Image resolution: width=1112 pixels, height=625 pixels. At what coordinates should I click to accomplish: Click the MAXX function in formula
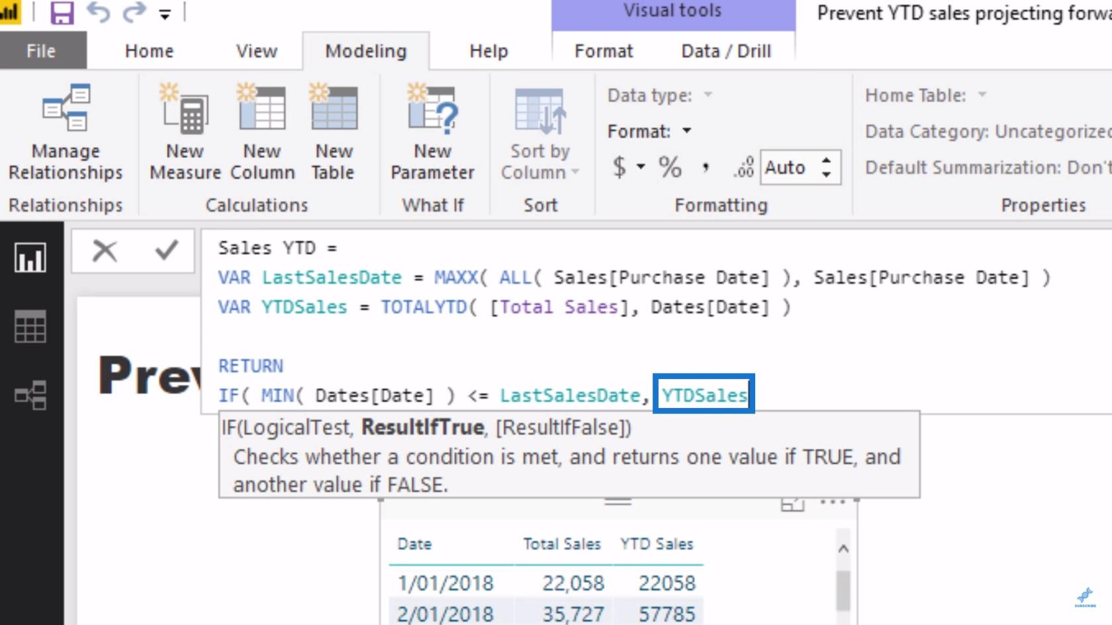455,277
